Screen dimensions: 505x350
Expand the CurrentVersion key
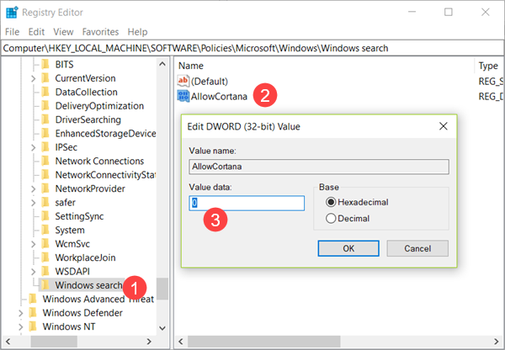[x=33, y=78]
